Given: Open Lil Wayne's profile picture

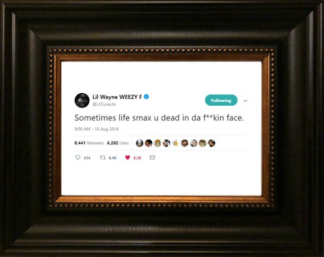Looking at the screenshot, I should pos(82,100).
